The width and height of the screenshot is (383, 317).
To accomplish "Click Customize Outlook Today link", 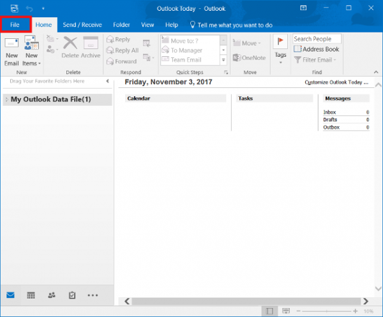I will [x=336, y=82].
